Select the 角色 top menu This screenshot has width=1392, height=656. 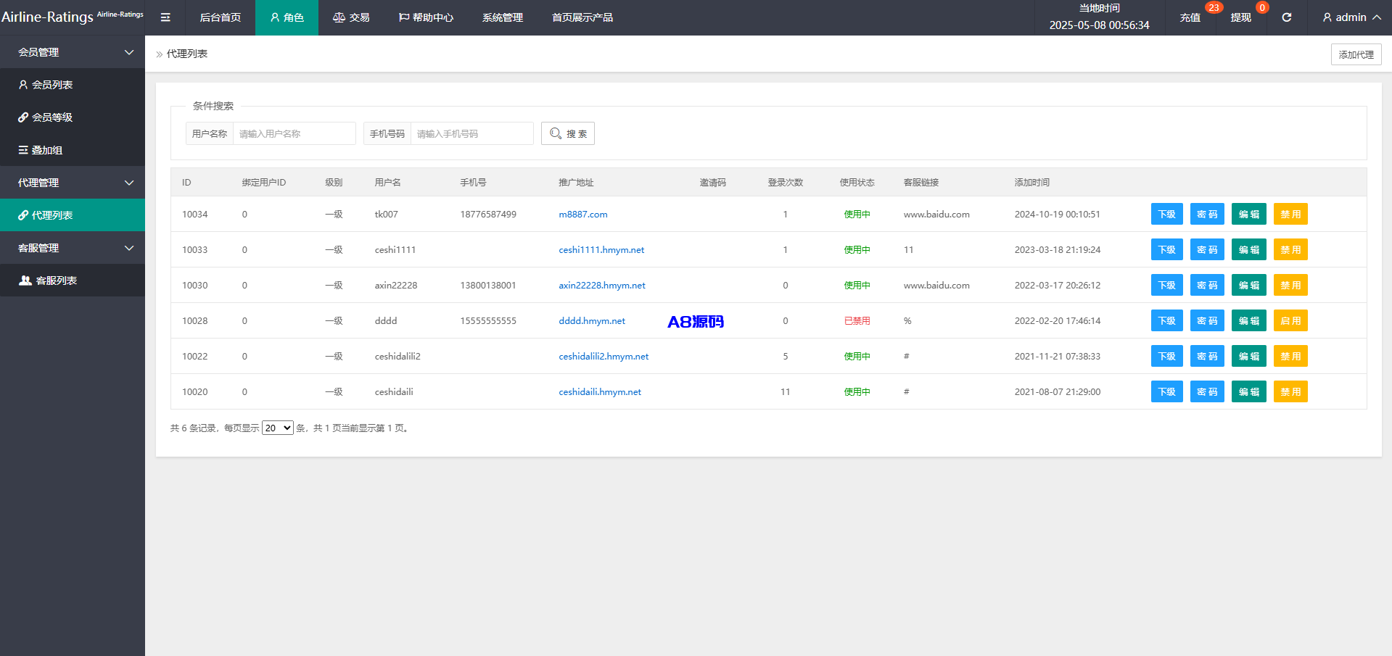point(287,17)
